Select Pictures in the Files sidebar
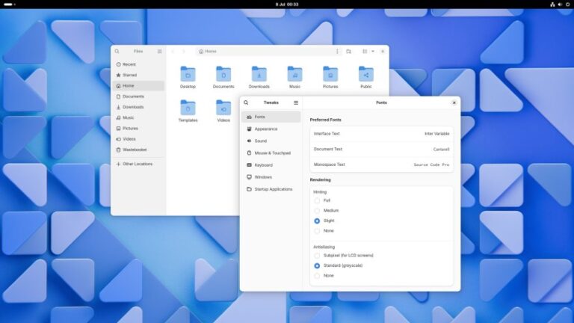Viewport: 574px width, 323px height. (139, 128)
